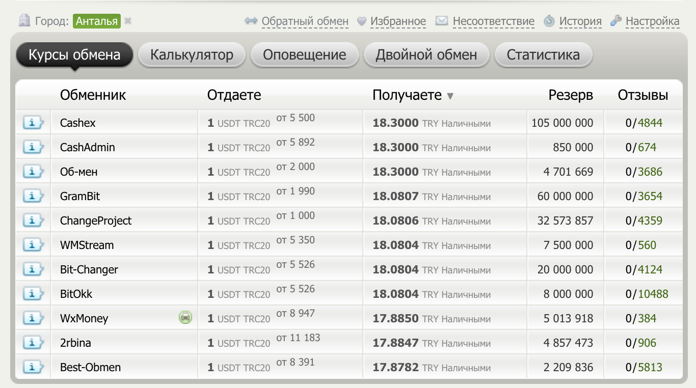696x388 pixels.
Task: Open Bit-Changer reviews count 4124
Action: click(x=650, y=269)
